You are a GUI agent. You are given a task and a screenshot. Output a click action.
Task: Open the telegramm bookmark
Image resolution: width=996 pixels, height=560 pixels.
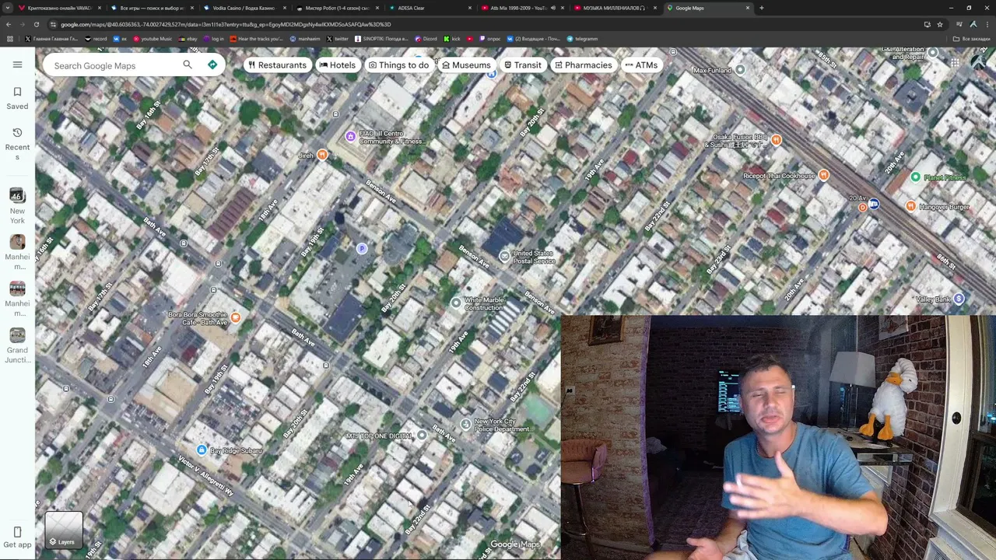pyautogui.click(x=584, y=39)
